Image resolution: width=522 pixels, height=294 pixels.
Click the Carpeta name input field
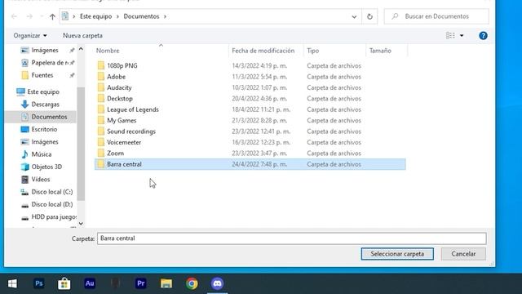click(x=292, y=238)
